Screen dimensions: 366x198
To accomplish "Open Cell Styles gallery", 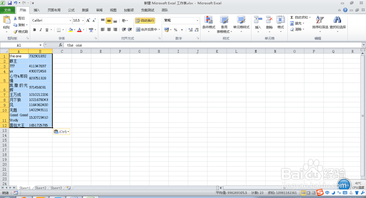I will click(241, 20).
